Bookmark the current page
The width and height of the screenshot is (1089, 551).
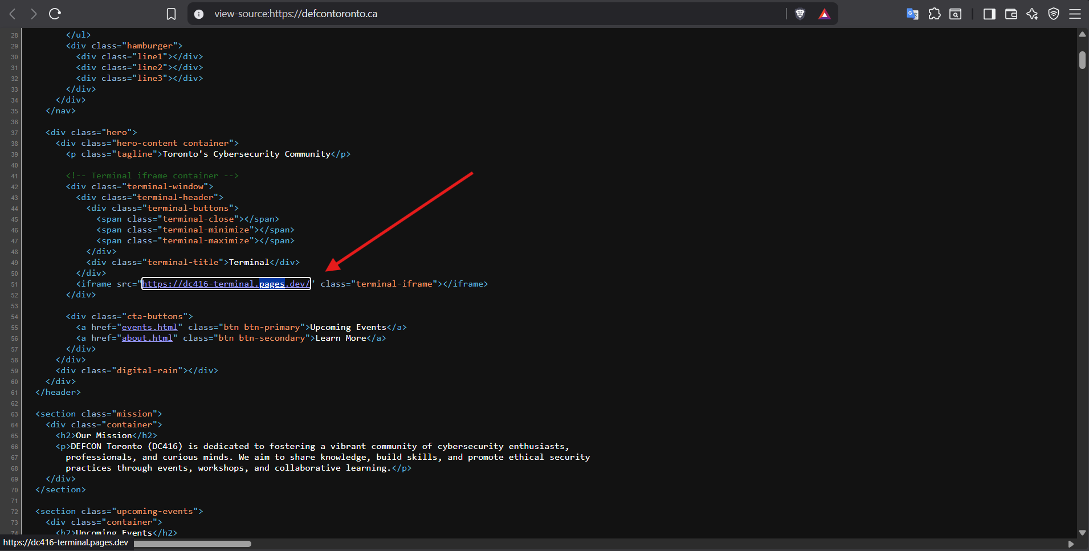tap(171, 14)
